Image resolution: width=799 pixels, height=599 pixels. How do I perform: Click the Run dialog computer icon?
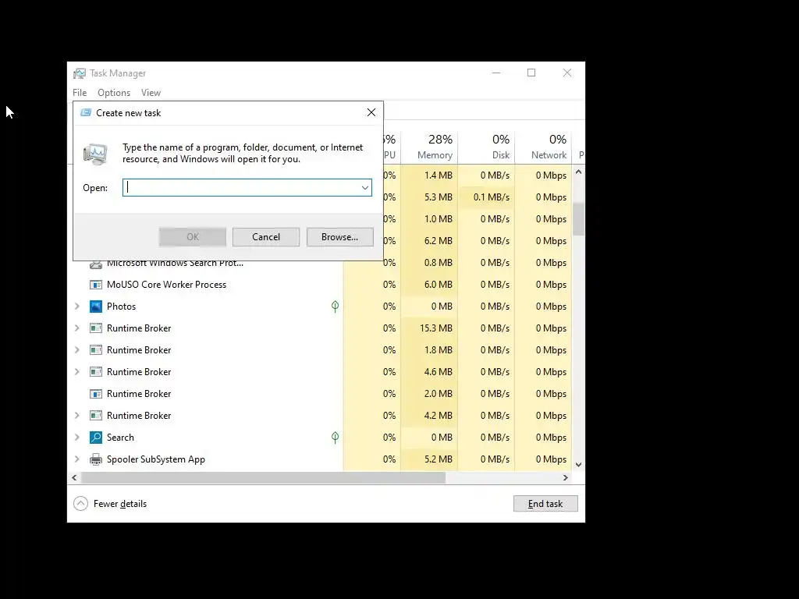(x=95, y=154)
